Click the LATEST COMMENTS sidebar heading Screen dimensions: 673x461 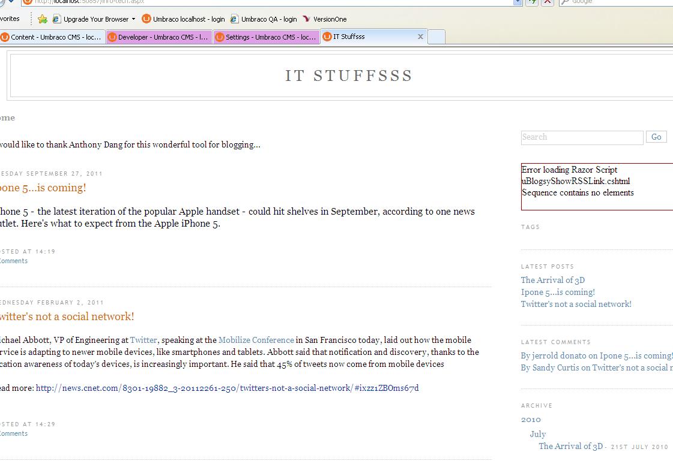[x=556, y=342]
